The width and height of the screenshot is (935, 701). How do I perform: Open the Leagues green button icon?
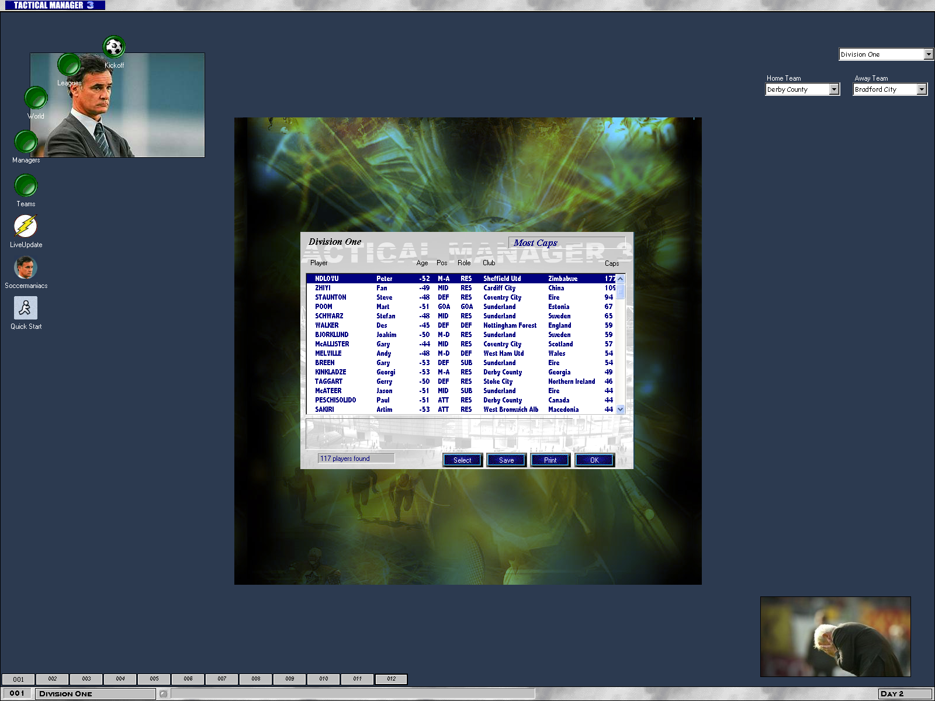coord(69,64)
